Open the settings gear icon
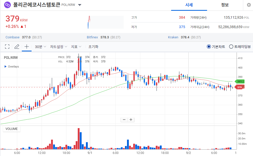253x156 pixels. pos(249,5)
